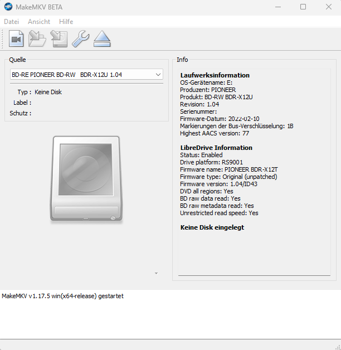Viewport: 341px width, 350px height.
Task: Click the 'Typ : Keine Disk' line
Action: coord(40,92)
